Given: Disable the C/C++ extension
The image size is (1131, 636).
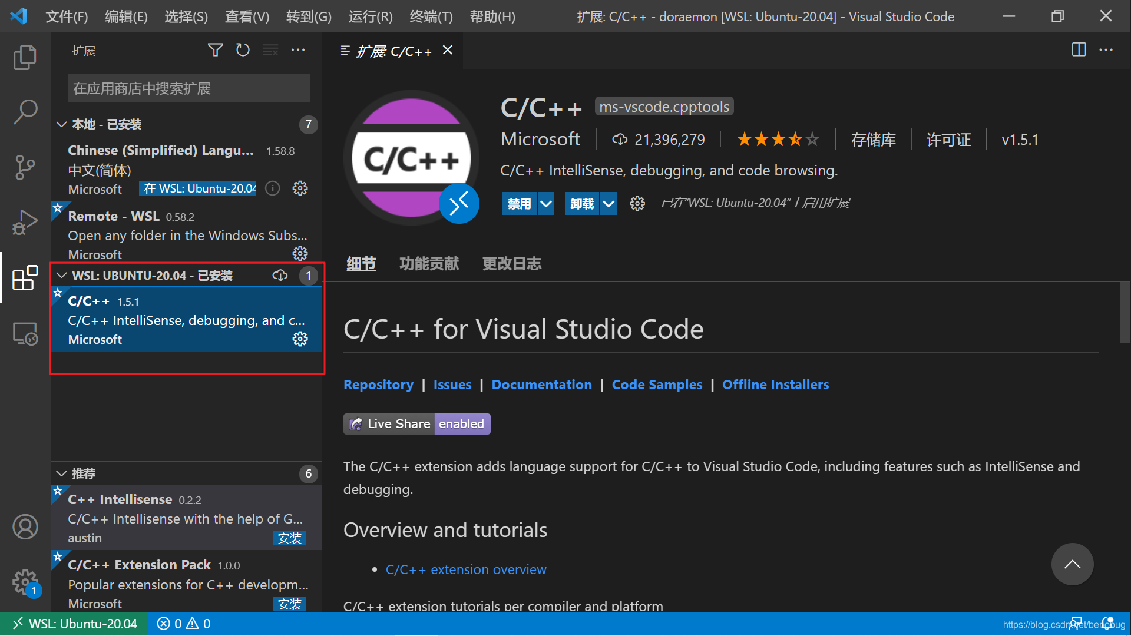Looking at the screenshot, I should click(519, 204).
